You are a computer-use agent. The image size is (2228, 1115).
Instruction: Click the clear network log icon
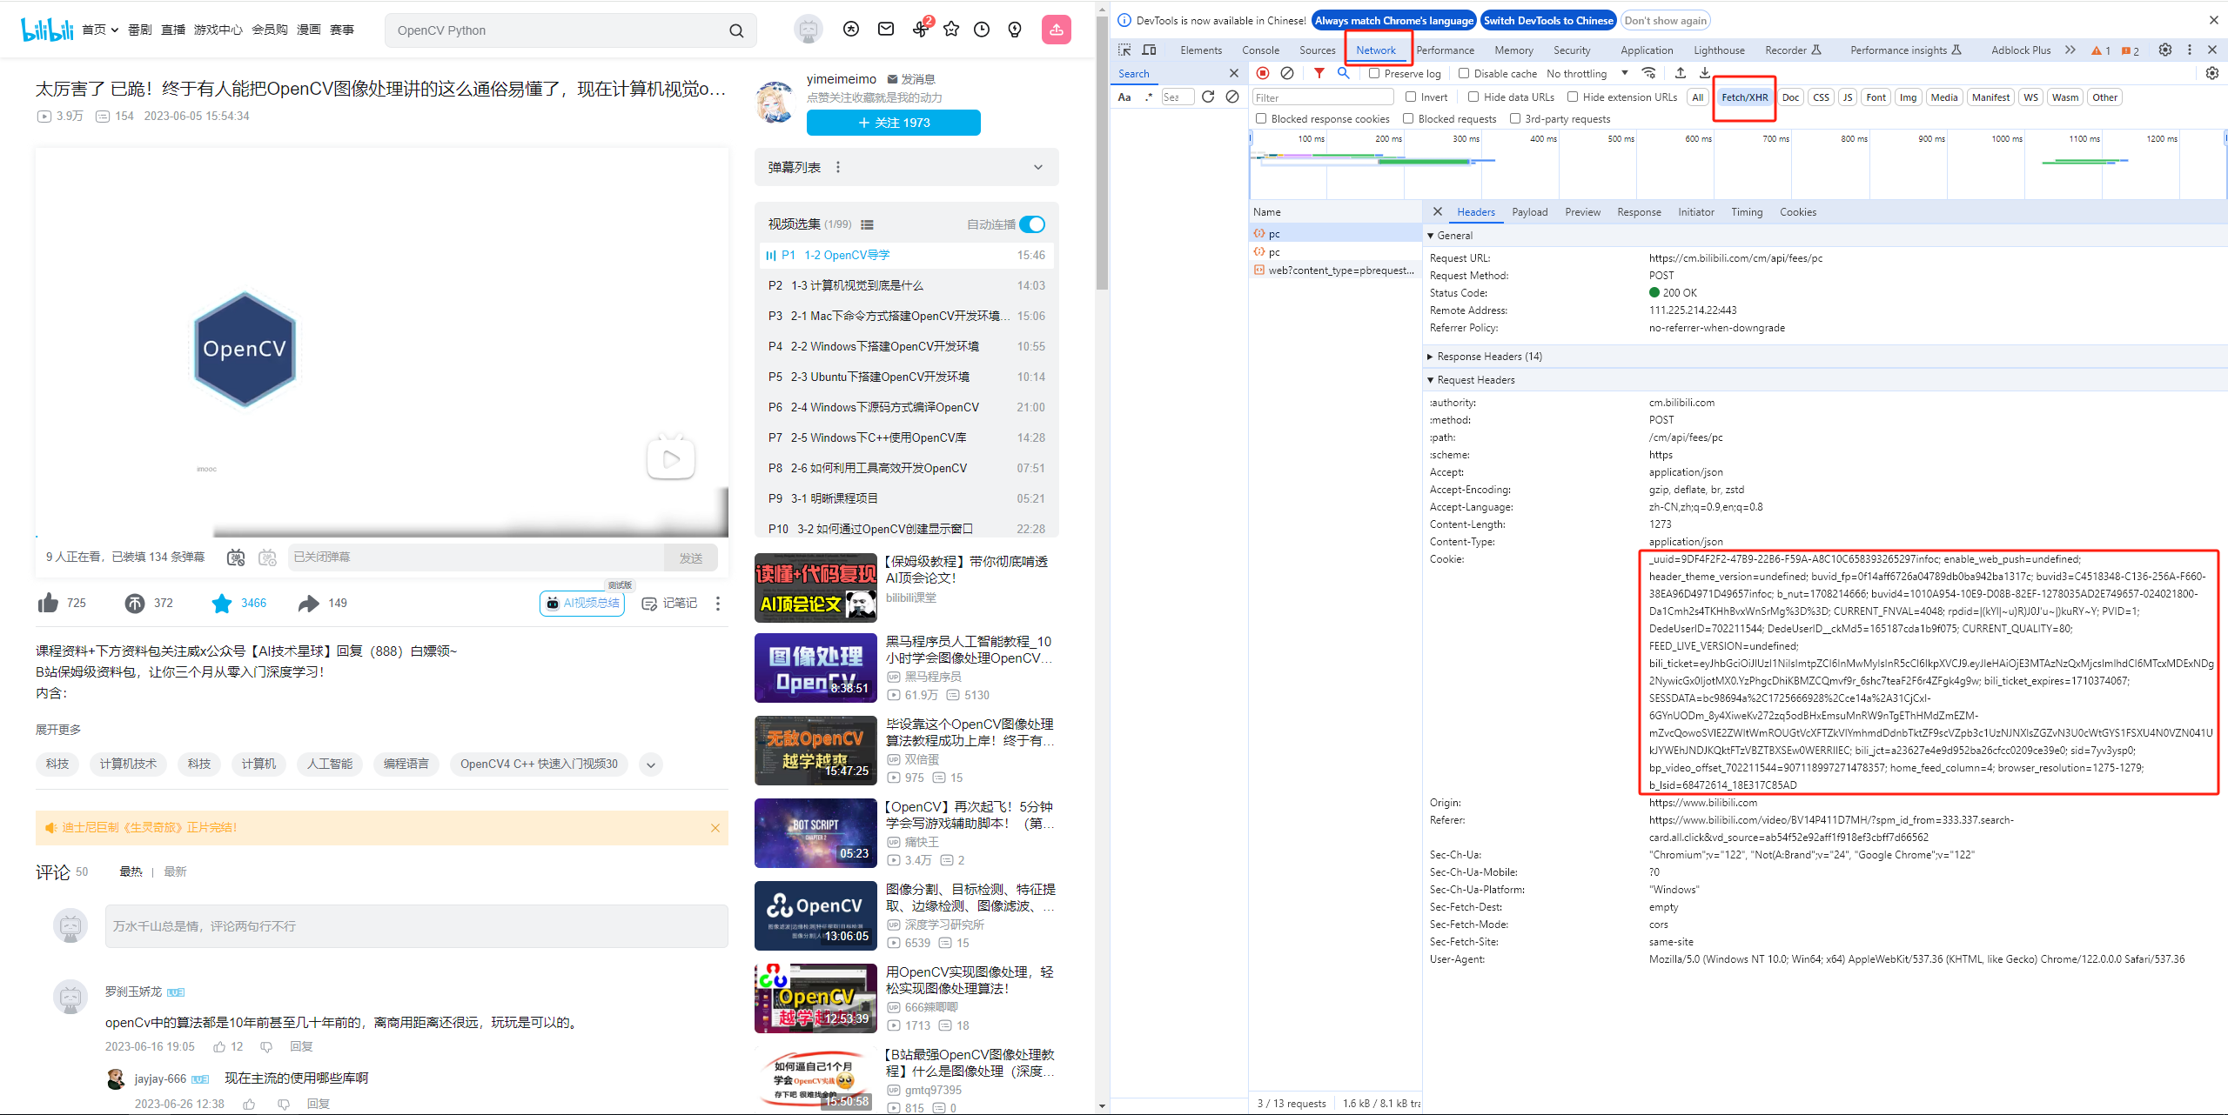pyautogui.click(x=1287, y=74)
